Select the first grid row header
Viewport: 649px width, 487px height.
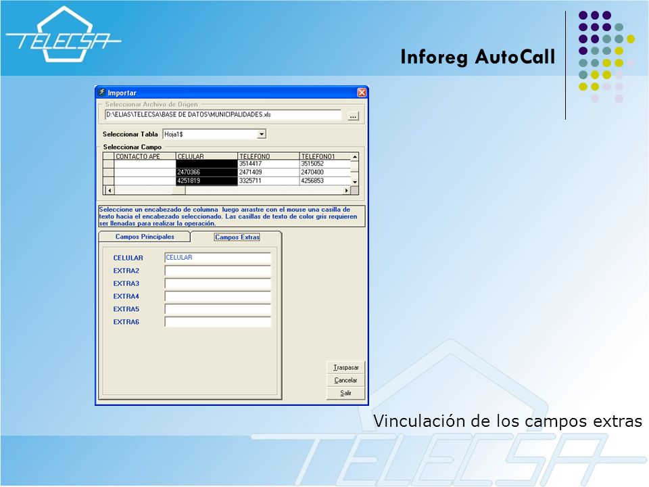[108, 164]
